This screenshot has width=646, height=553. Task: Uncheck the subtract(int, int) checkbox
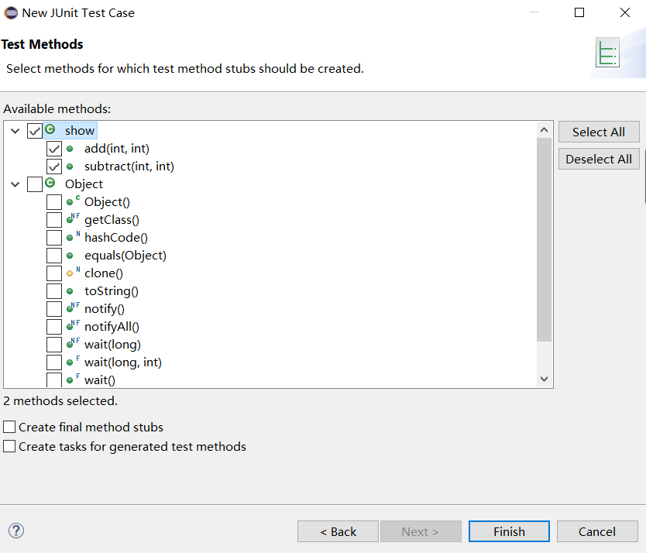[54, 167]
